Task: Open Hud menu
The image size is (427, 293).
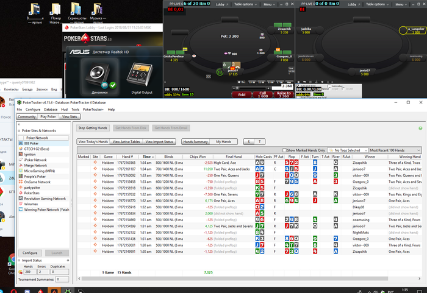Action: [x=64, y=110]
